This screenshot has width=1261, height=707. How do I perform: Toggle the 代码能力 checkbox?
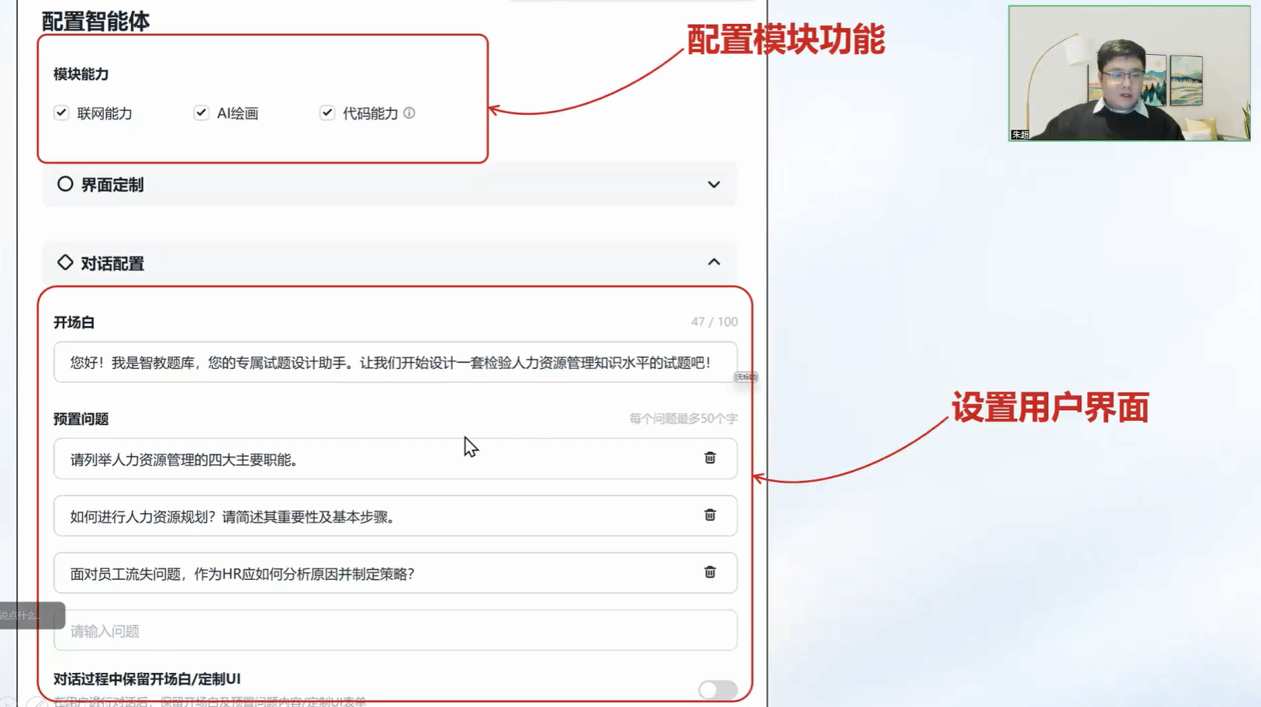pos(327,113)
